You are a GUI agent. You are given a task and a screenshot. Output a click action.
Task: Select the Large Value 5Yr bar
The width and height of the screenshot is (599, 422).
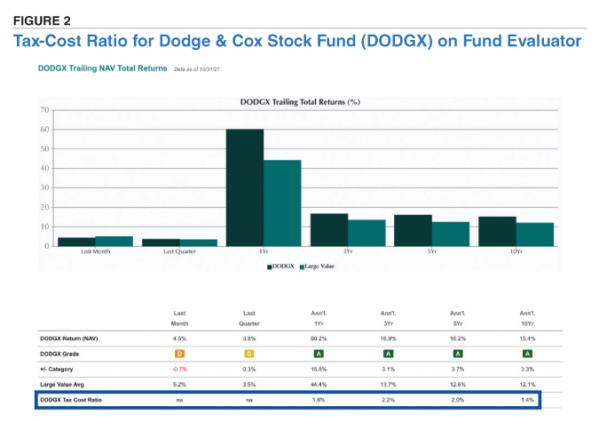pyautogui.click(x=451, y=234)
